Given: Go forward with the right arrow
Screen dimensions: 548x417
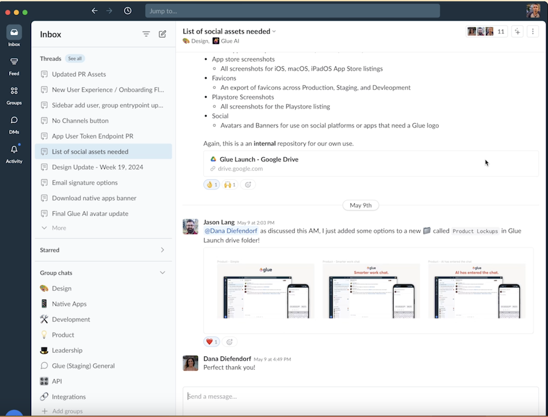Looking at the screenshot, I should (110, 11).
